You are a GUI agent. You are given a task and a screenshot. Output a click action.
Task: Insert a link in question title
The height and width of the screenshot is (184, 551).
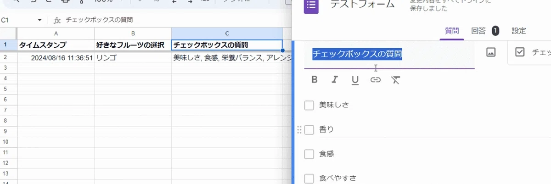click(x=376, y=80)
